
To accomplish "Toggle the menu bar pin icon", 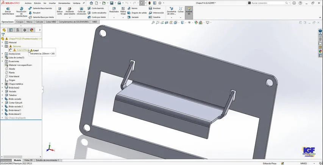I will [x=84, y=3].
